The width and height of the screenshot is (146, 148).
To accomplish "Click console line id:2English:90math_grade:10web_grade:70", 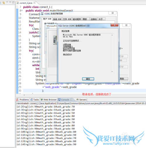I will point(46,107).
